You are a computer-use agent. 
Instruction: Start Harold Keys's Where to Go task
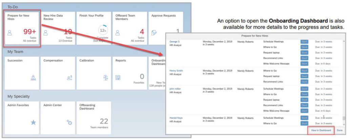point(304,123)
